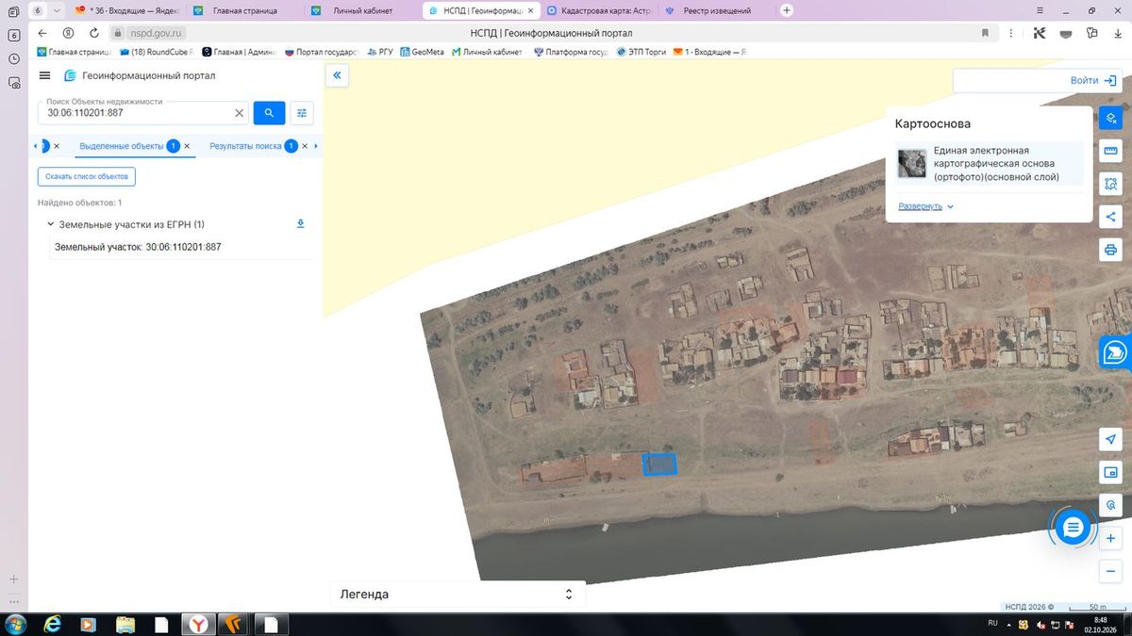Click the Войти login button

(x=1093, y=81)
